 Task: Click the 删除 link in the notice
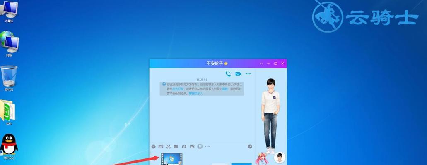[x=225, y=89]
